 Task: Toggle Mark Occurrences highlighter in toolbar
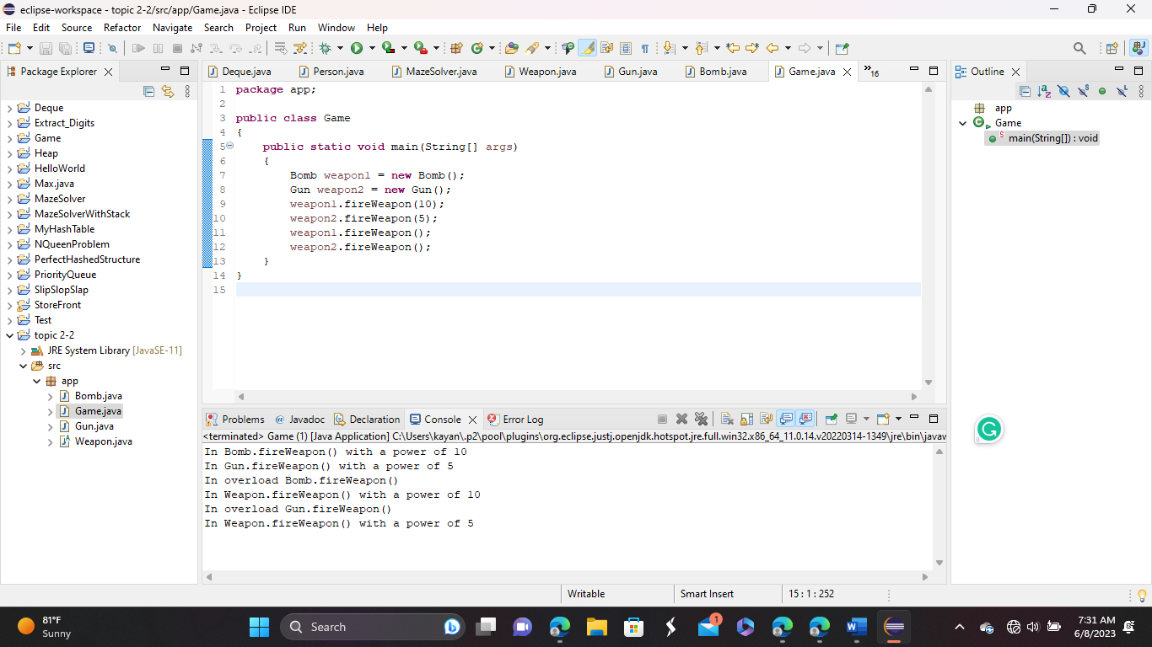(x=587, y=48)
